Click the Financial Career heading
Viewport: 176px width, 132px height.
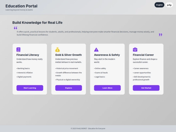(143, 55)
